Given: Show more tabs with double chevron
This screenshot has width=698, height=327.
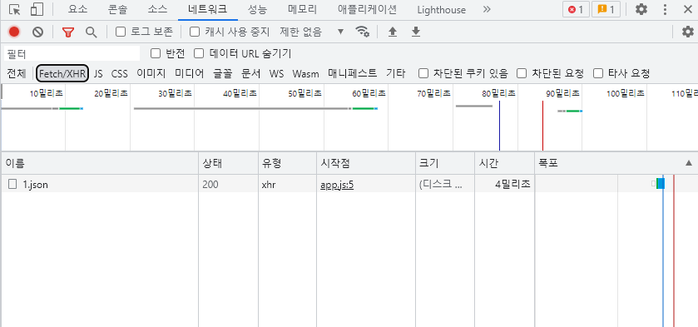Looking at the screenshot, I should (487, 9).
